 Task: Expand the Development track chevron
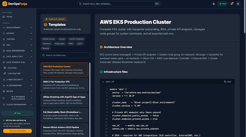[31, 28]
